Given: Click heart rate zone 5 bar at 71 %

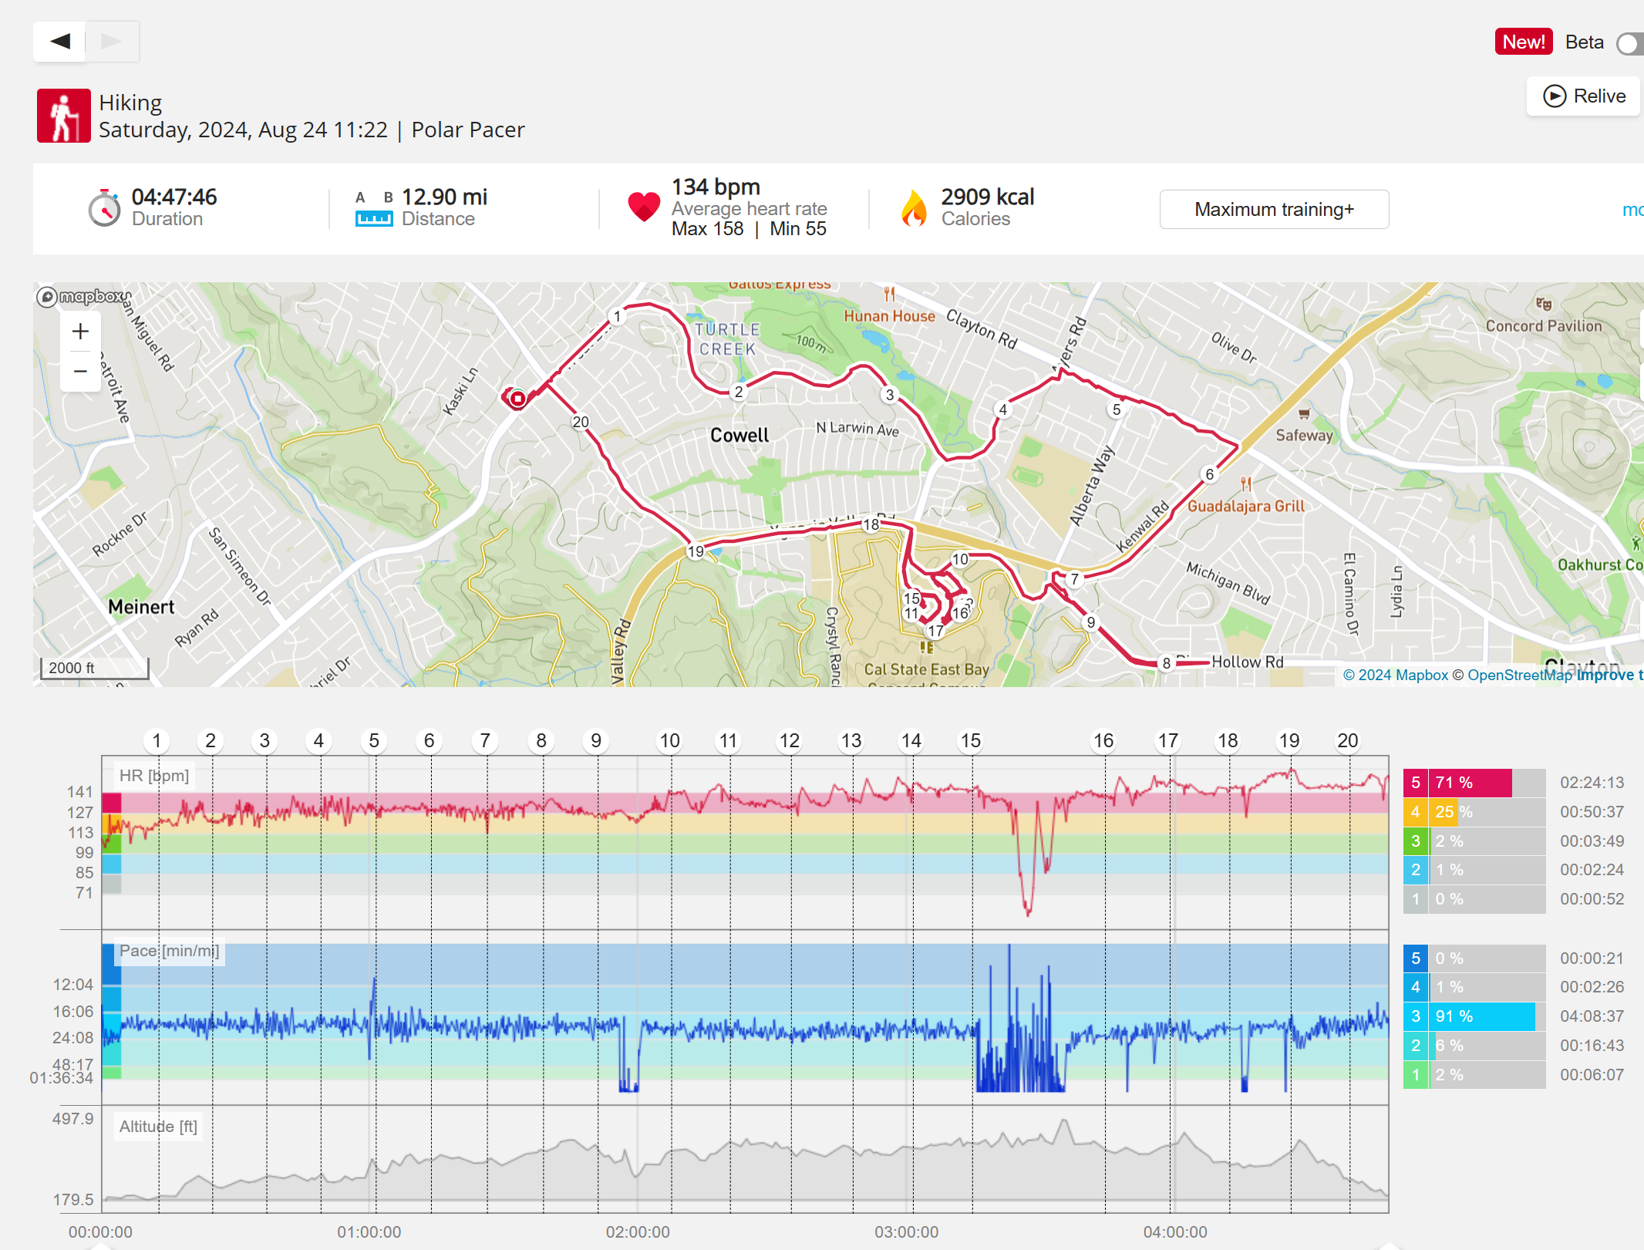Looking at the screenshot, I should point(1472,783).
